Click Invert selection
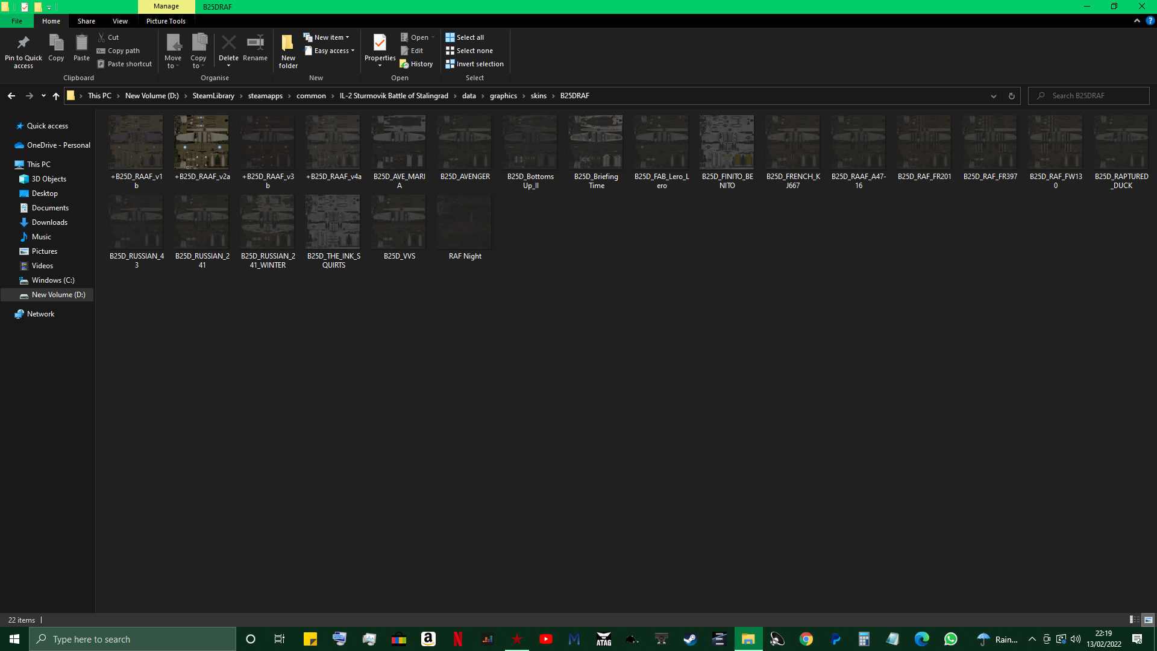Screen dimensions: 1157x651 (x=474, y=64)
